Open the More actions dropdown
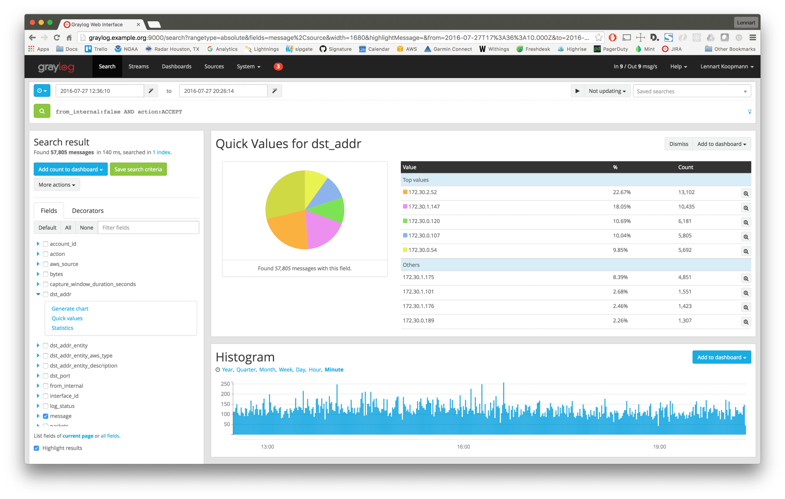The width and height of the screenshot is (785, 499). tap(57, 185)
